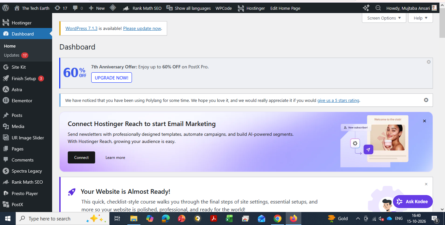Click Edit Home Page in admin bar
445x225 pixels.
[285, 8]
